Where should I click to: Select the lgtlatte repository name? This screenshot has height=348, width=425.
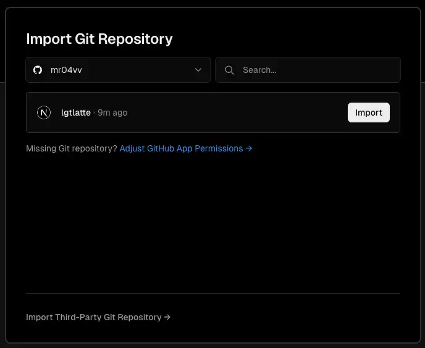tap(76, 112)
